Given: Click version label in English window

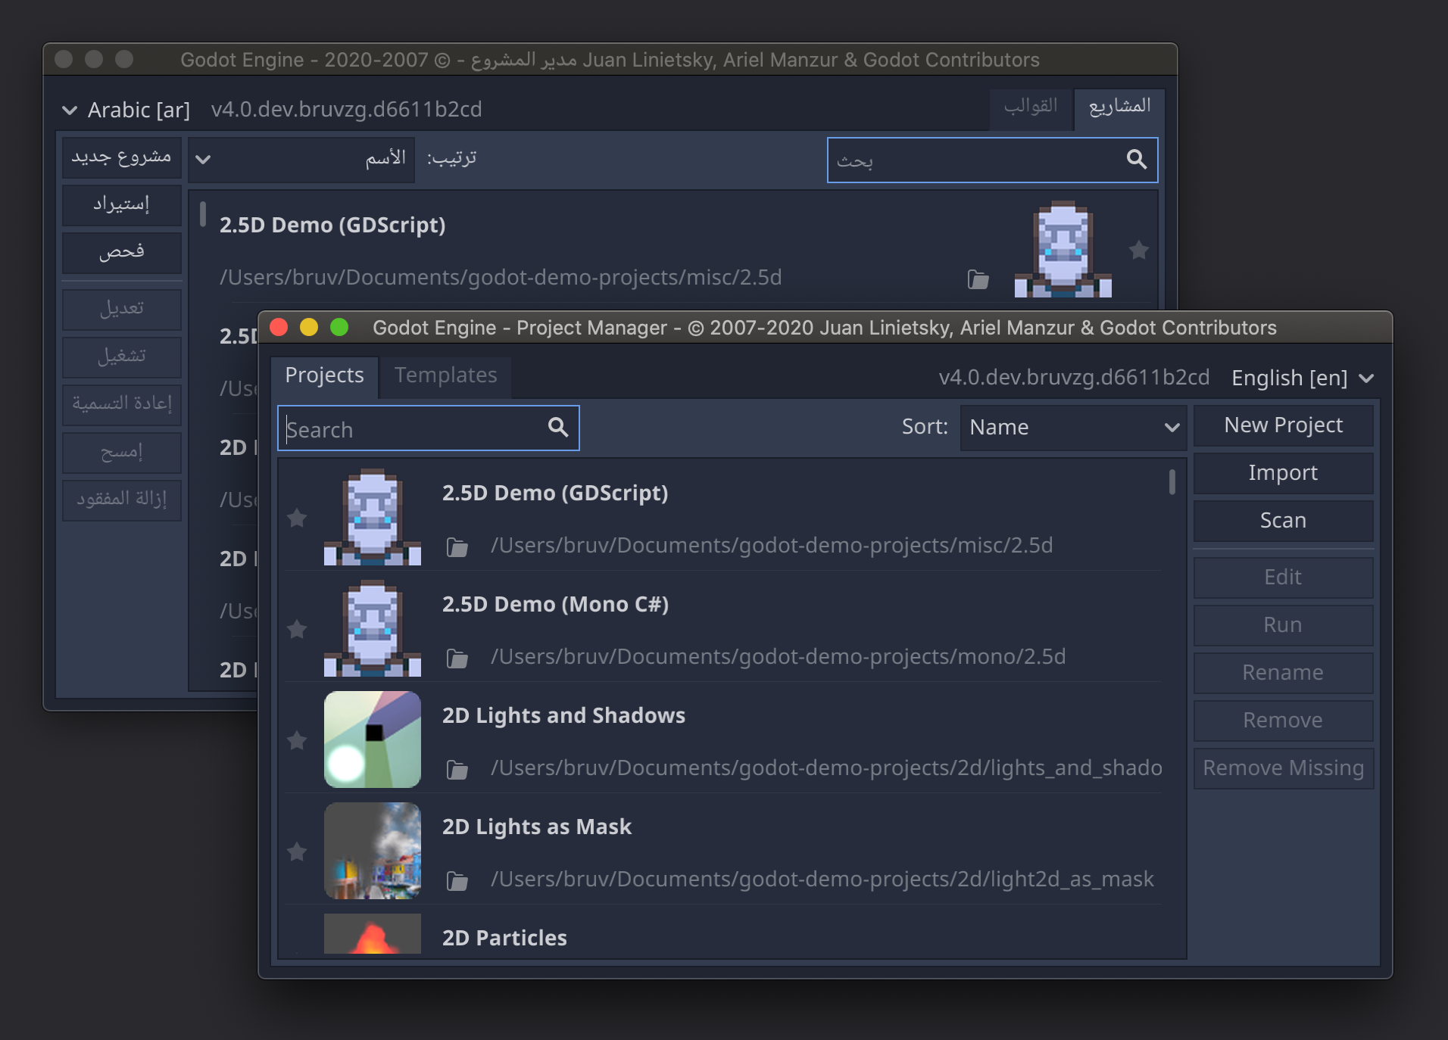Looking at the screenshot, I should 1074,378.
